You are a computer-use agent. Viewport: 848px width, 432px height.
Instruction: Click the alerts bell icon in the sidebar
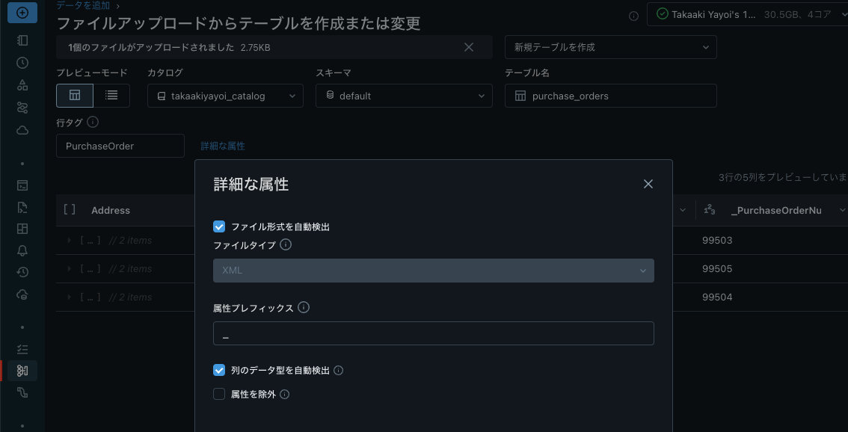(22, 250)
